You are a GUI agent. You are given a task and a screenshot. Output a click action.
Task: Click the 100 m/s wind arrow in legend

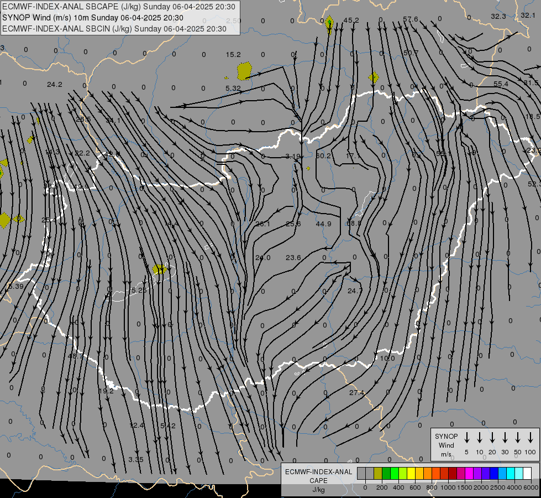pos(531,438)
